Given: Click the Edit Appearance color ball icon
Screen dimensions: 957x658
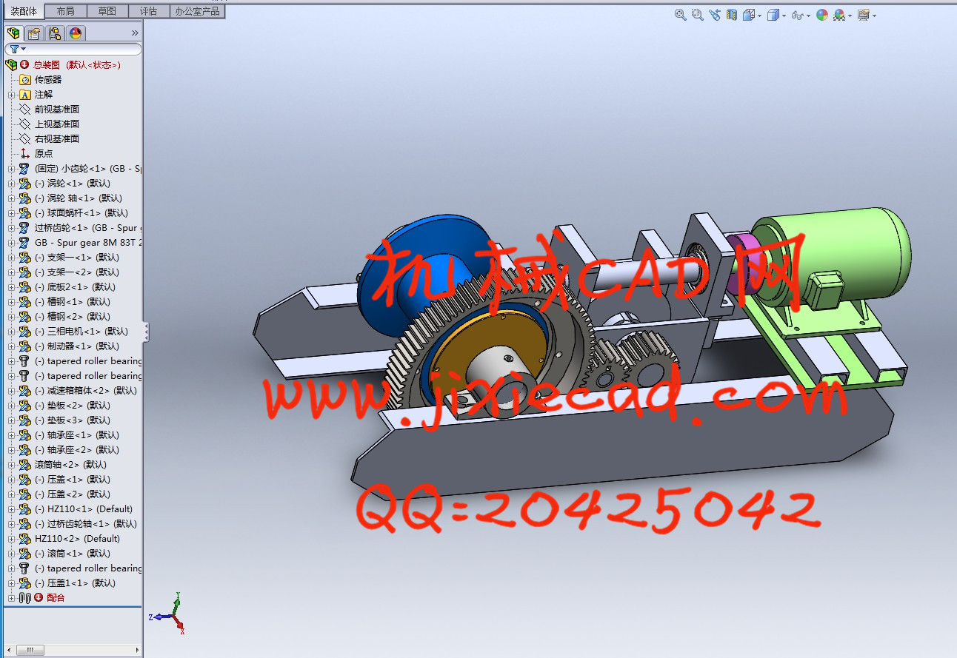Looking at the screenshot, I should point(821,15).
